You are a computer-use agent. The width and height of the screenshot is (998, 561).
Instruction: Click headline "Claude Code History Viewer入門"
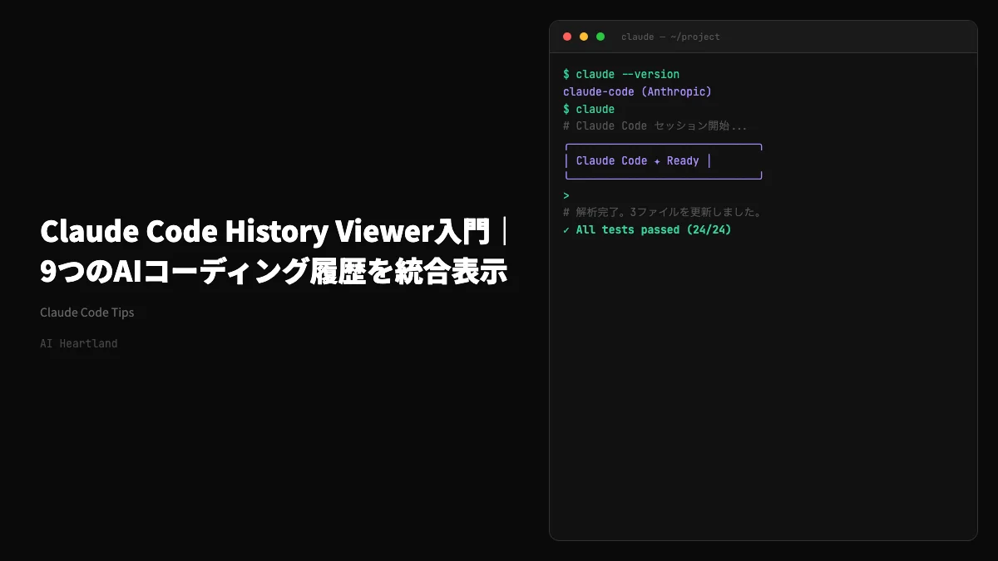[x=265, y=232]
